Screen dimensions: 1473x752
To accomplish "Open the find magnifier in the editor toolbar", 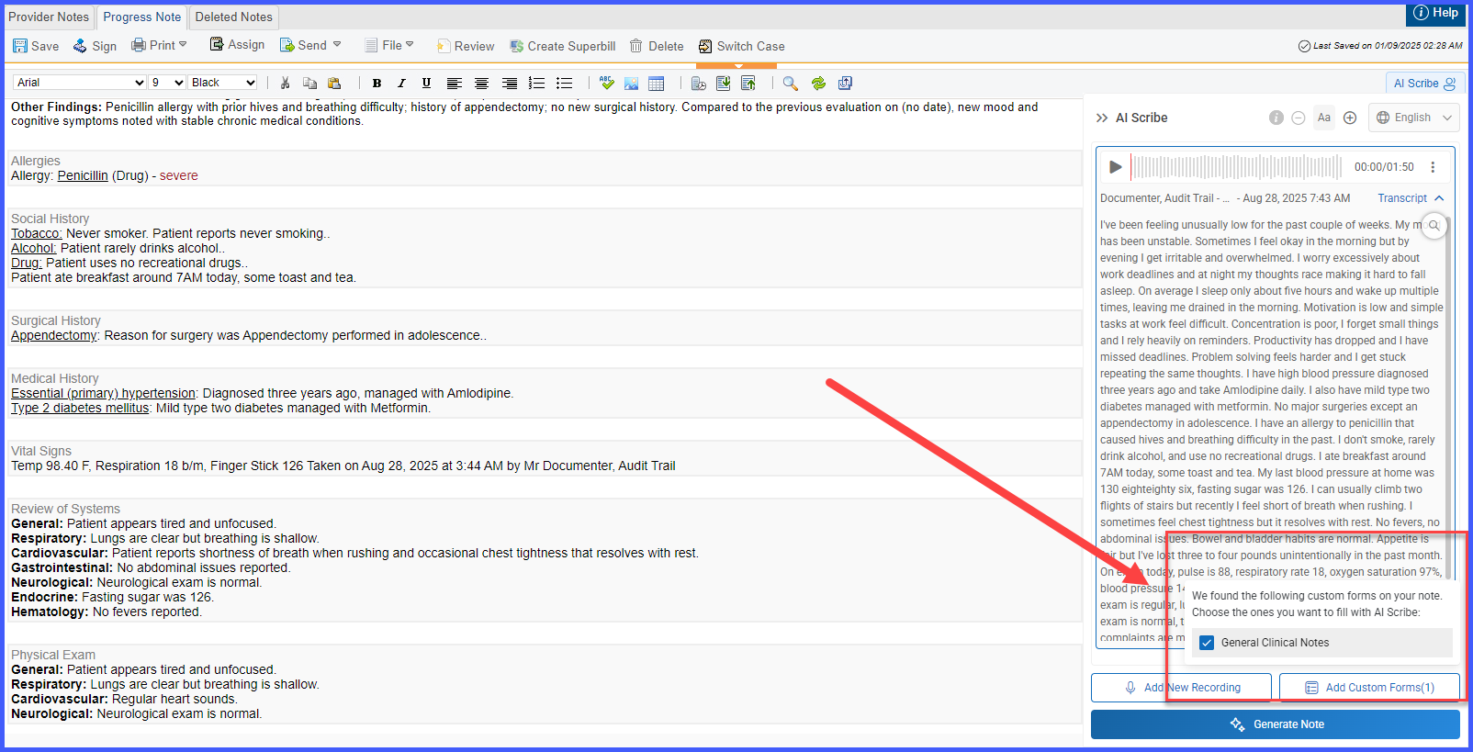I will pyautogui.click(x=790, y=83).
